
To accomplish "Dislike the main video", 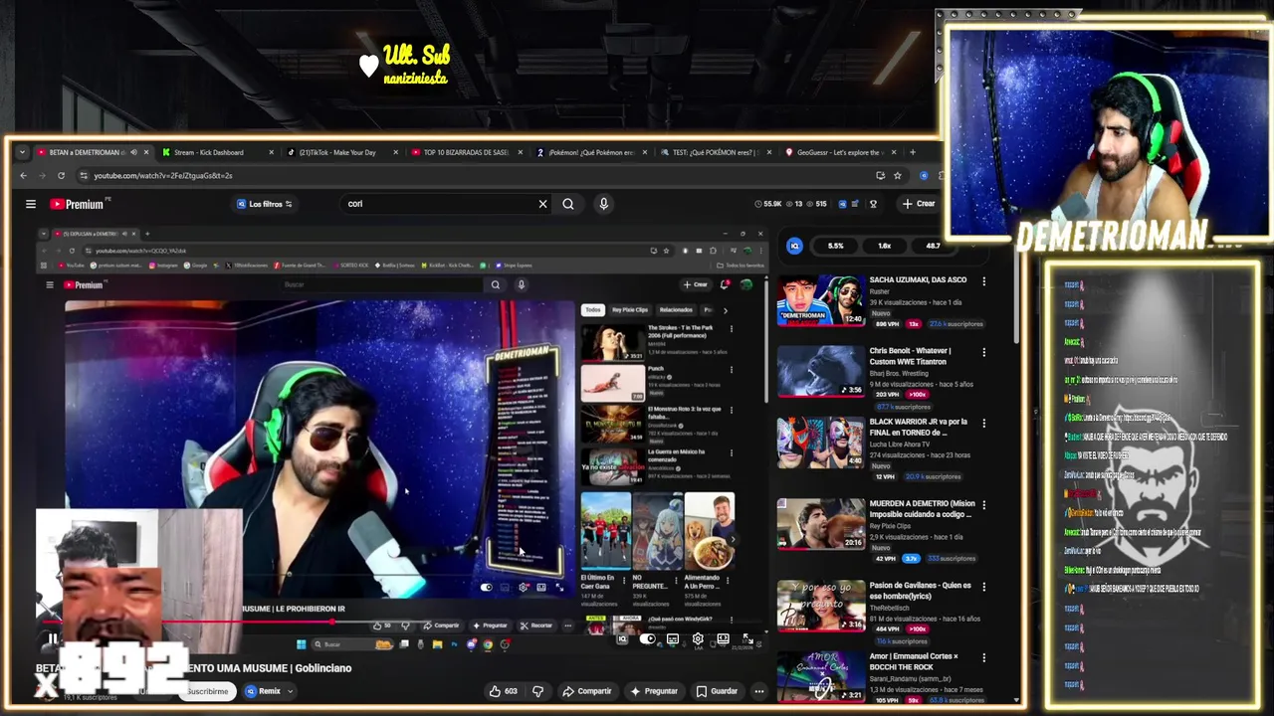I will (x=538, y=691).
